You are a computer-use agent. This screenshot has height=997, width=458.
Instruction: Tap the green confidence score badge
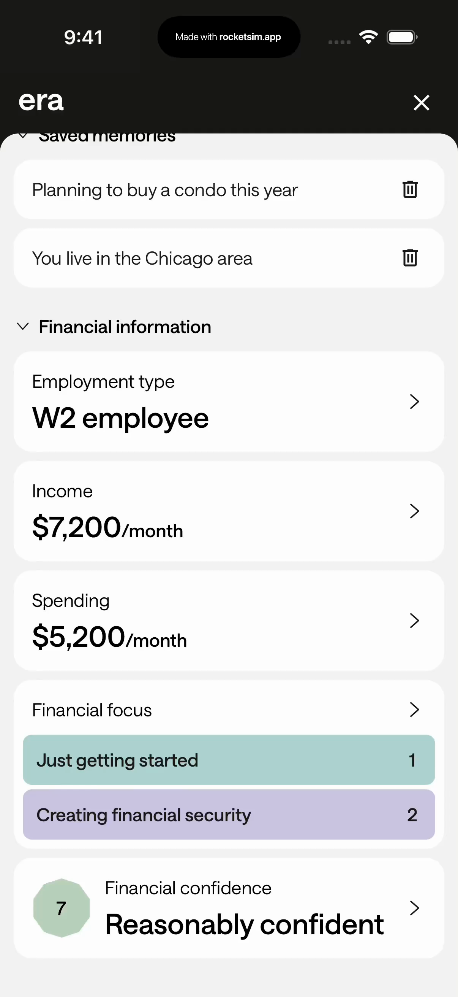[62, 908]
